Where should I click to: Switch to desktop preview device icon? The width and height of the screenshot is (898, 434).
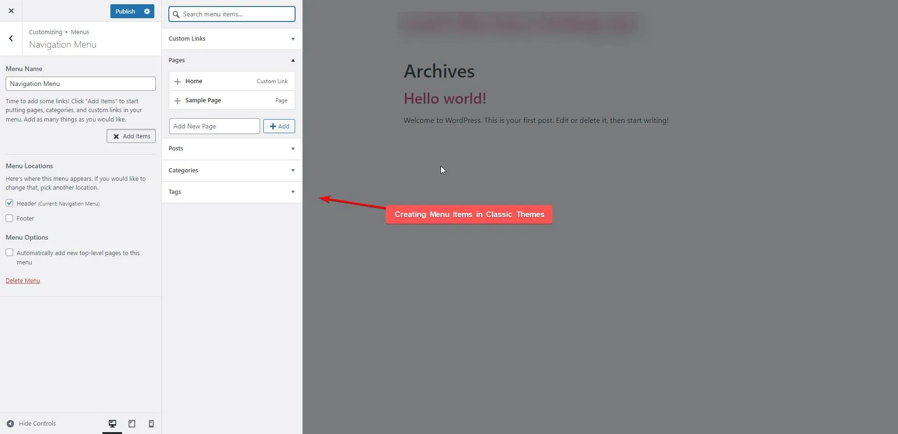click(112, 423)
